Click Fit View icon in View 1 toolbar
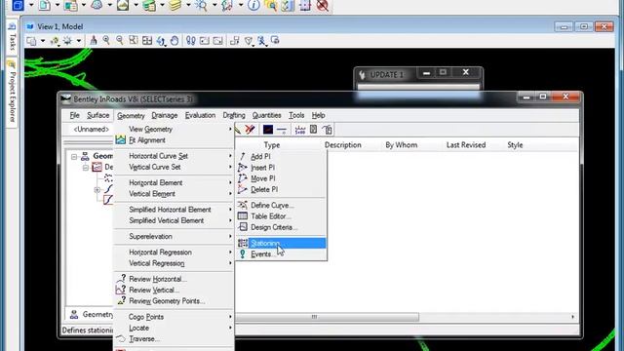 147,41
